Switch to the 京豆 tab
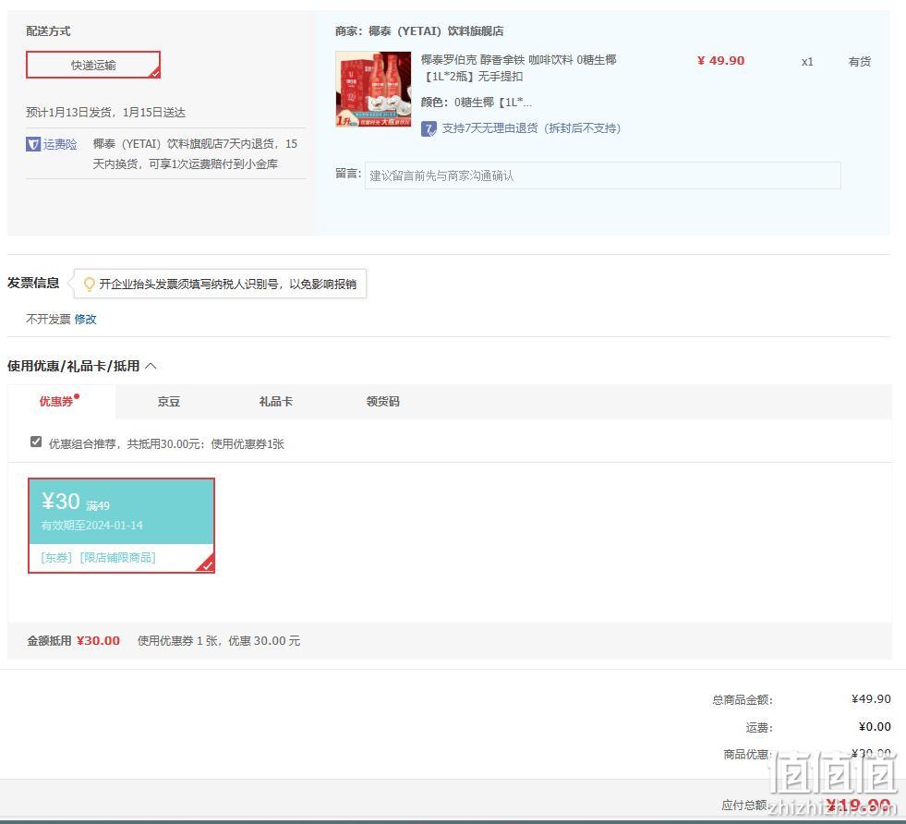The image size is (906, 824). (x=169, y=401)
